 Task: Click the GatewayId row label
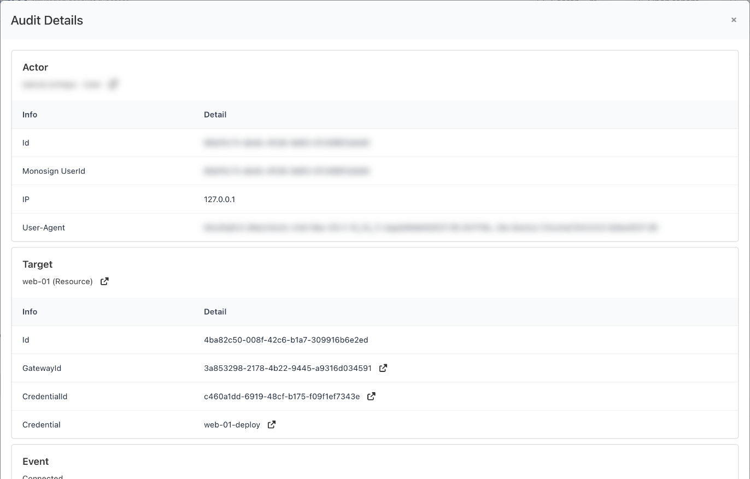pos(42,368)
